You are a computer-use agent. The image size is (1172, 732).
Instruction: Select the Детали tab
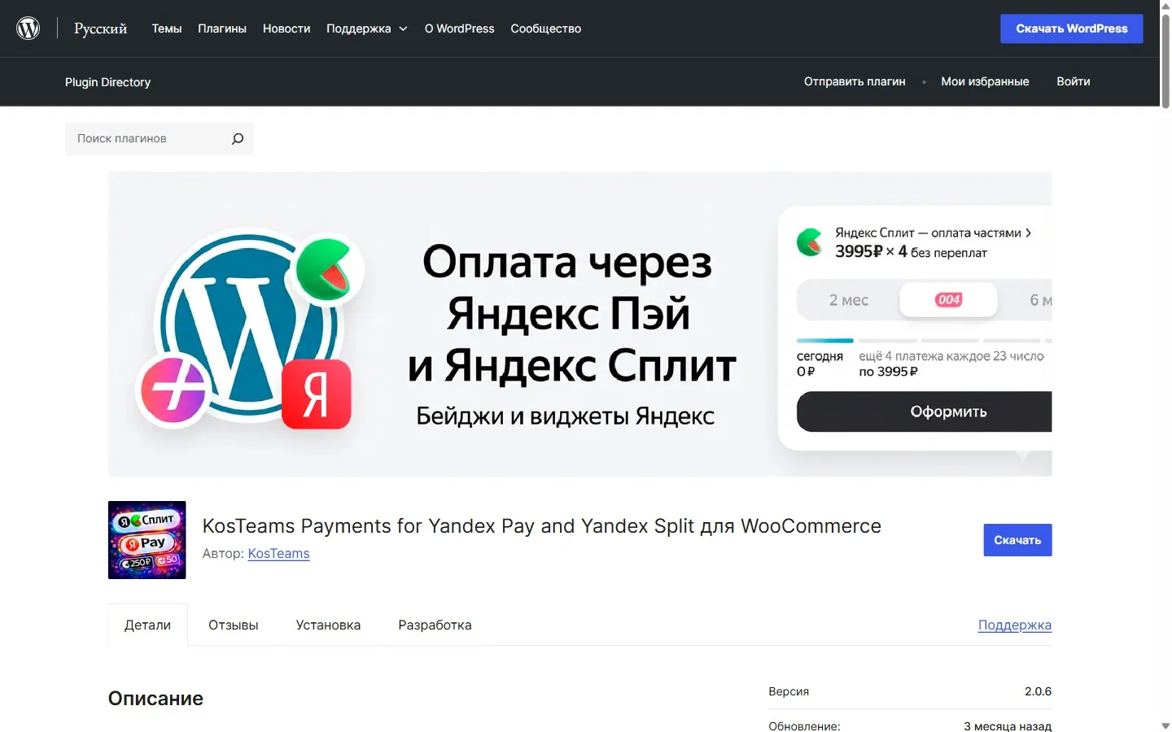tap(148, 625)
